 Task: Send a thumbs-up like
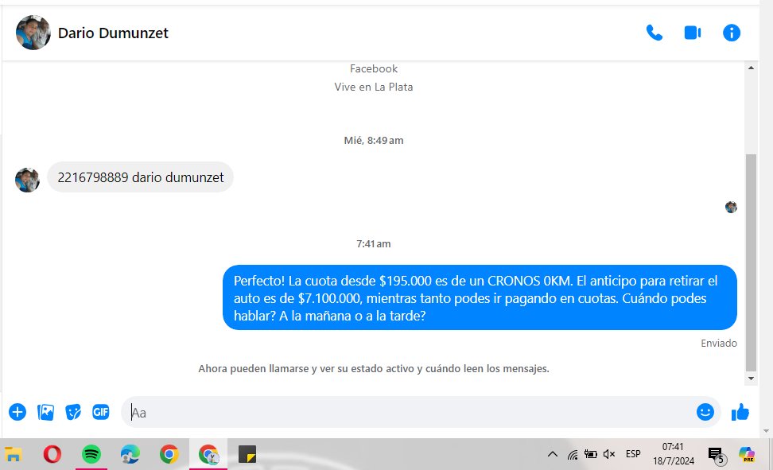click(x=740, y=412)
